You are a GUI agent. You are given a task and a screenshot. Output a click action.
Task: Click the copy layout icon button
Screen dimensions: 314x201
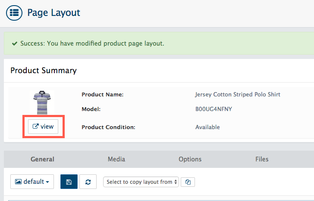[188, 182]
